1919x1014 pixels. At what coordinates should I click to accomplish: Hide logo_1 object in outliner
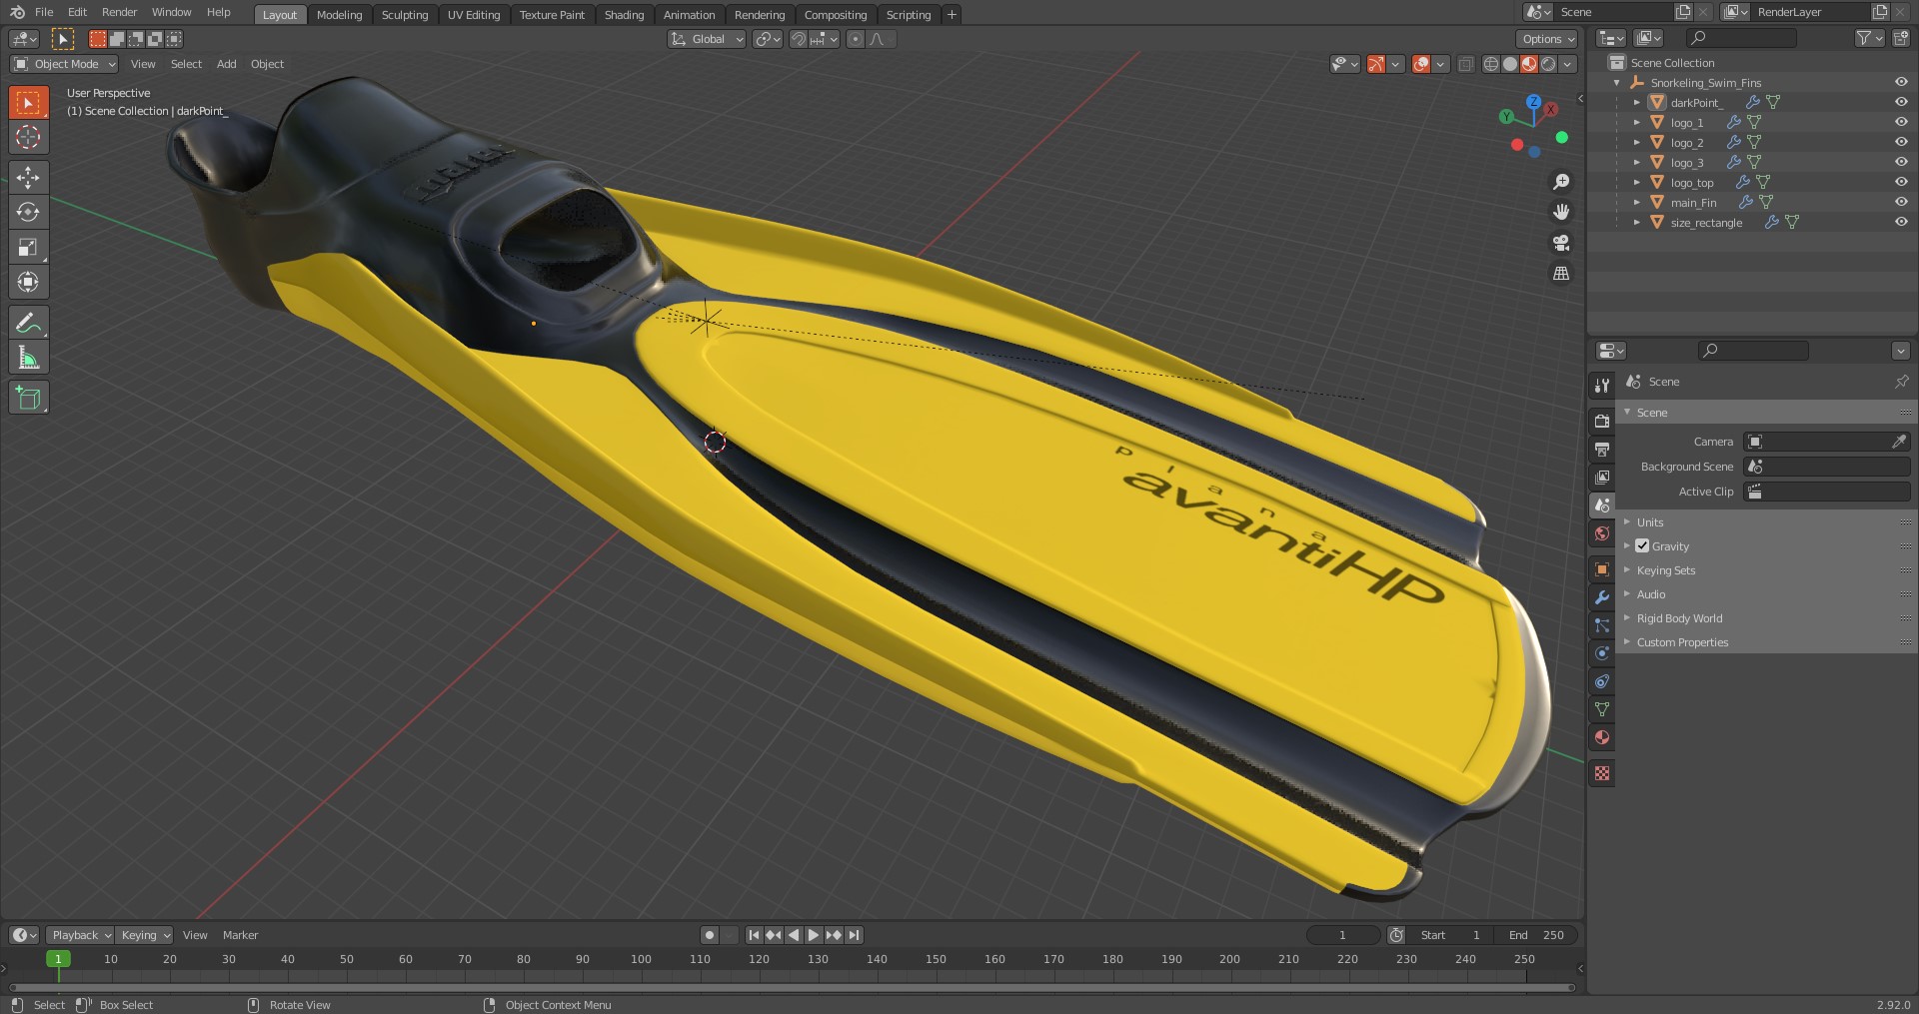tap(1901, 122)
